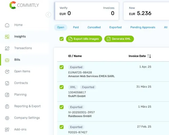Click the Generate XML button
This screenshot has width=169, height=135.
click(x=119, y=39)
